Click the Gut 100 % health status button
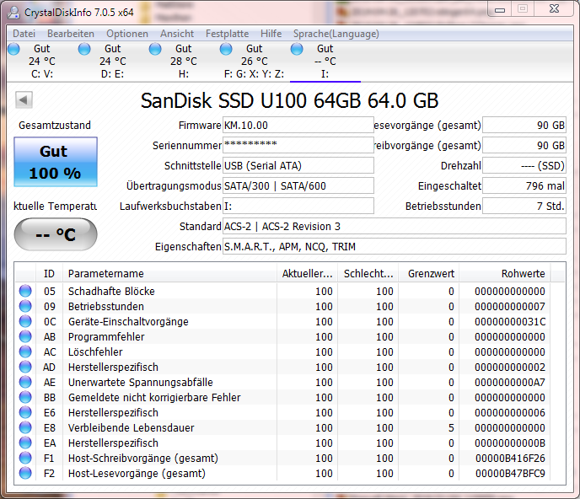Viewport: 580px width, 499px height. click(x=56, y=162)
